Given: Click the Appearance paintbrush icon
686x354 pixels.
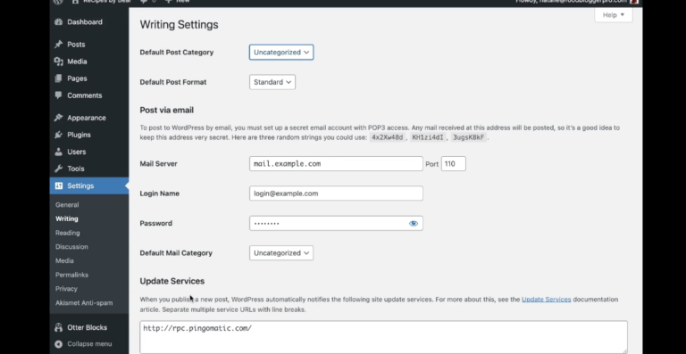Looking at the screenshot, I should 59,118.
